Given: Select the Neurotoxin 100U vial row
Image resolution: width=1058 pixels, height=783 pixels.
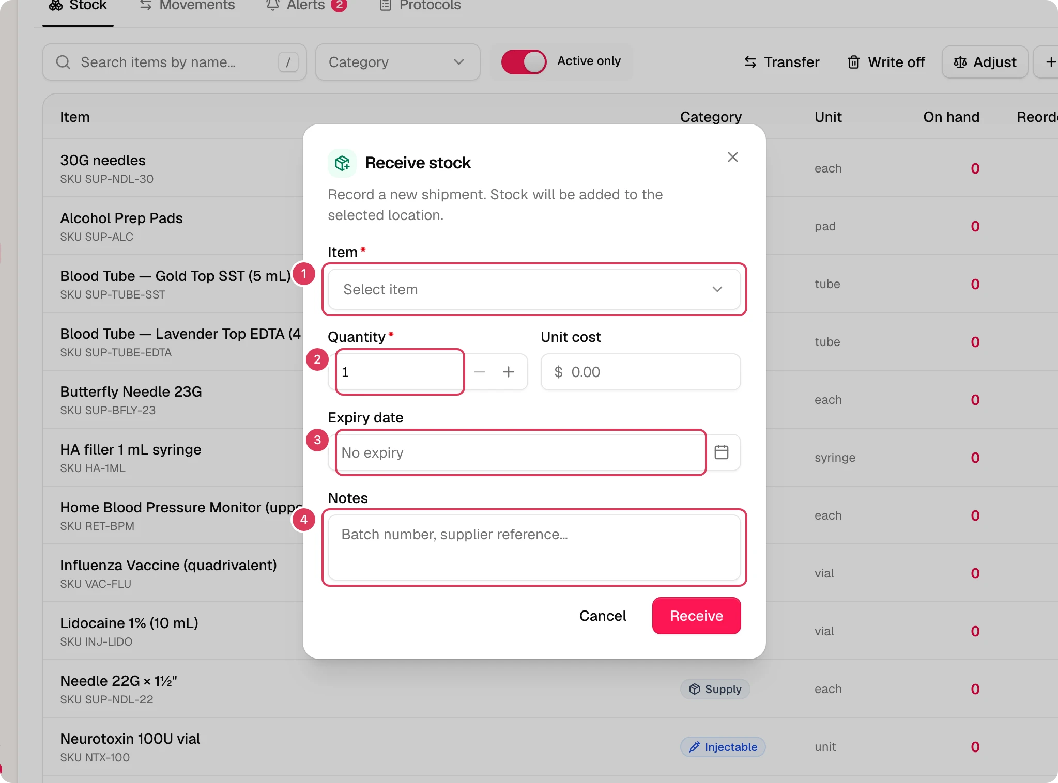Looking at the screenshot, I should [550, 747].
